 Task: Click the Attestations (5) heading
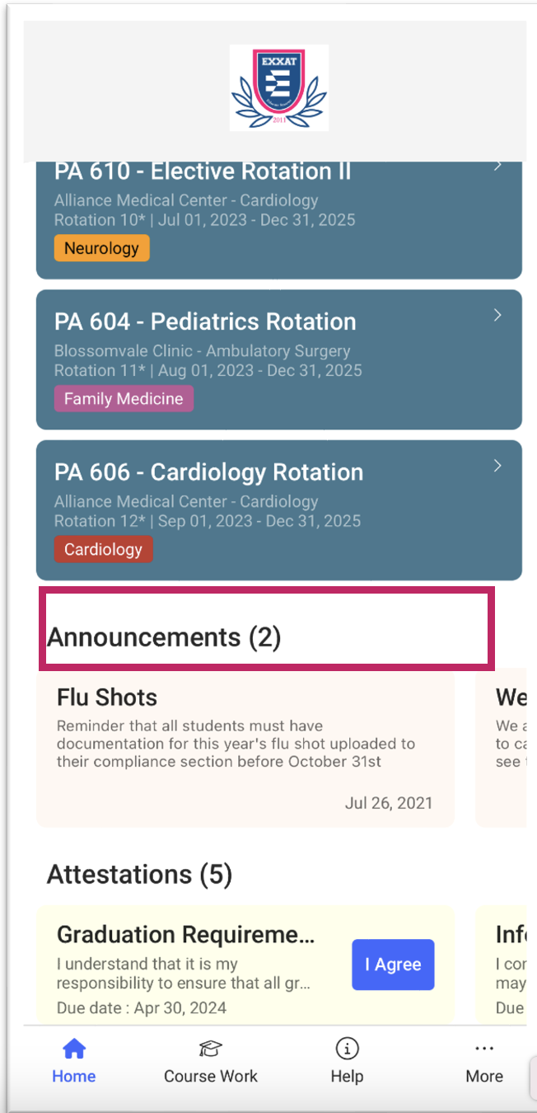click(139, 874)
